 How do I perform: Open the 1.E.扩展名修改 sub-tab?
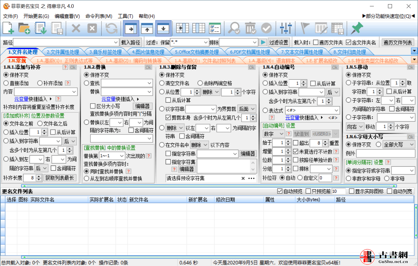(x=322, y=61)
